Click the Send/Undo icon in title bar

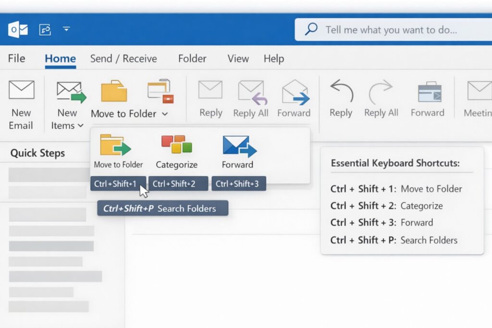[44, 29]
